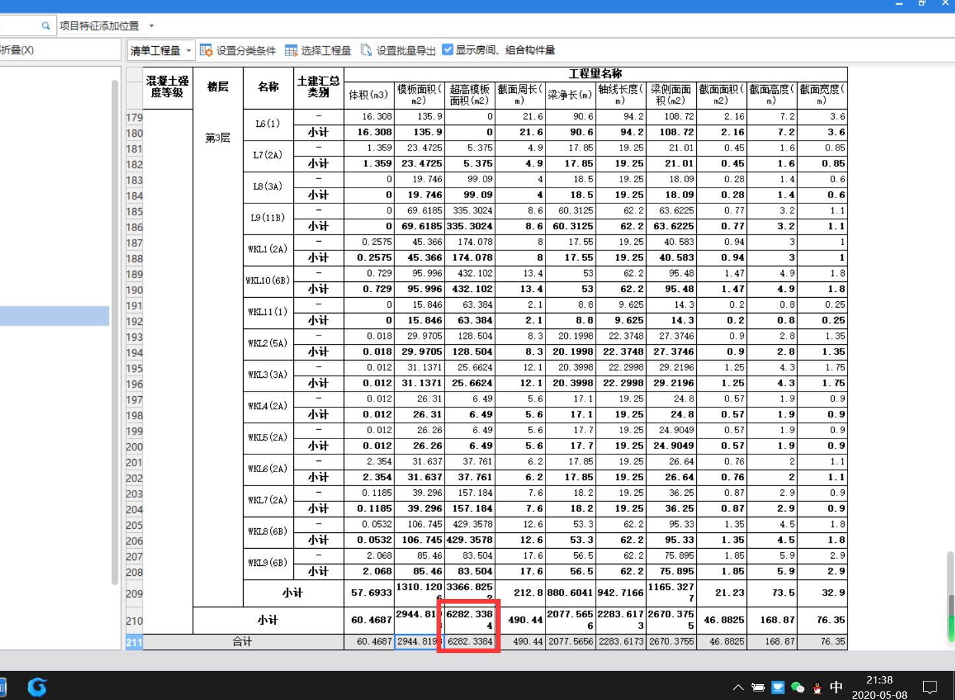Viewport: 955px width, 700px height.
Task: Click the 土建汇总类别 column header
Action: pos(318,88)
